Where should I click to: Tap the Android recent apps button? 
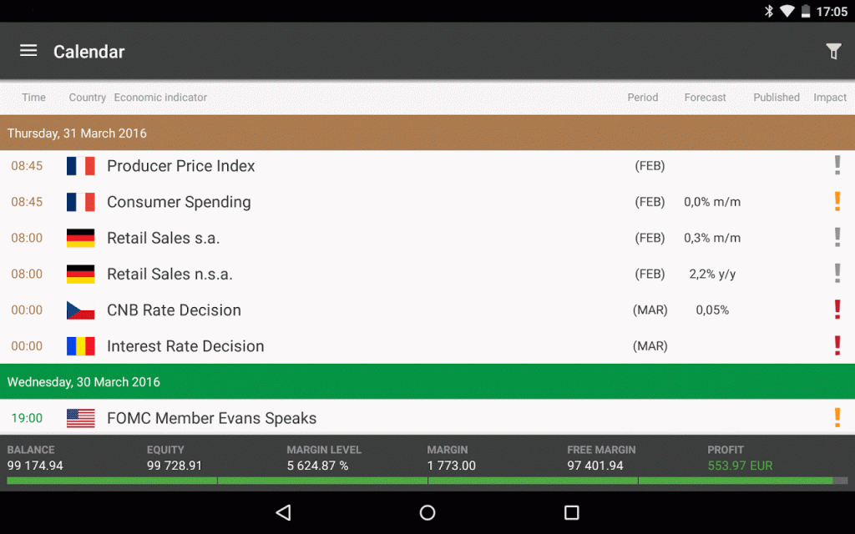(x=571, y=512)
